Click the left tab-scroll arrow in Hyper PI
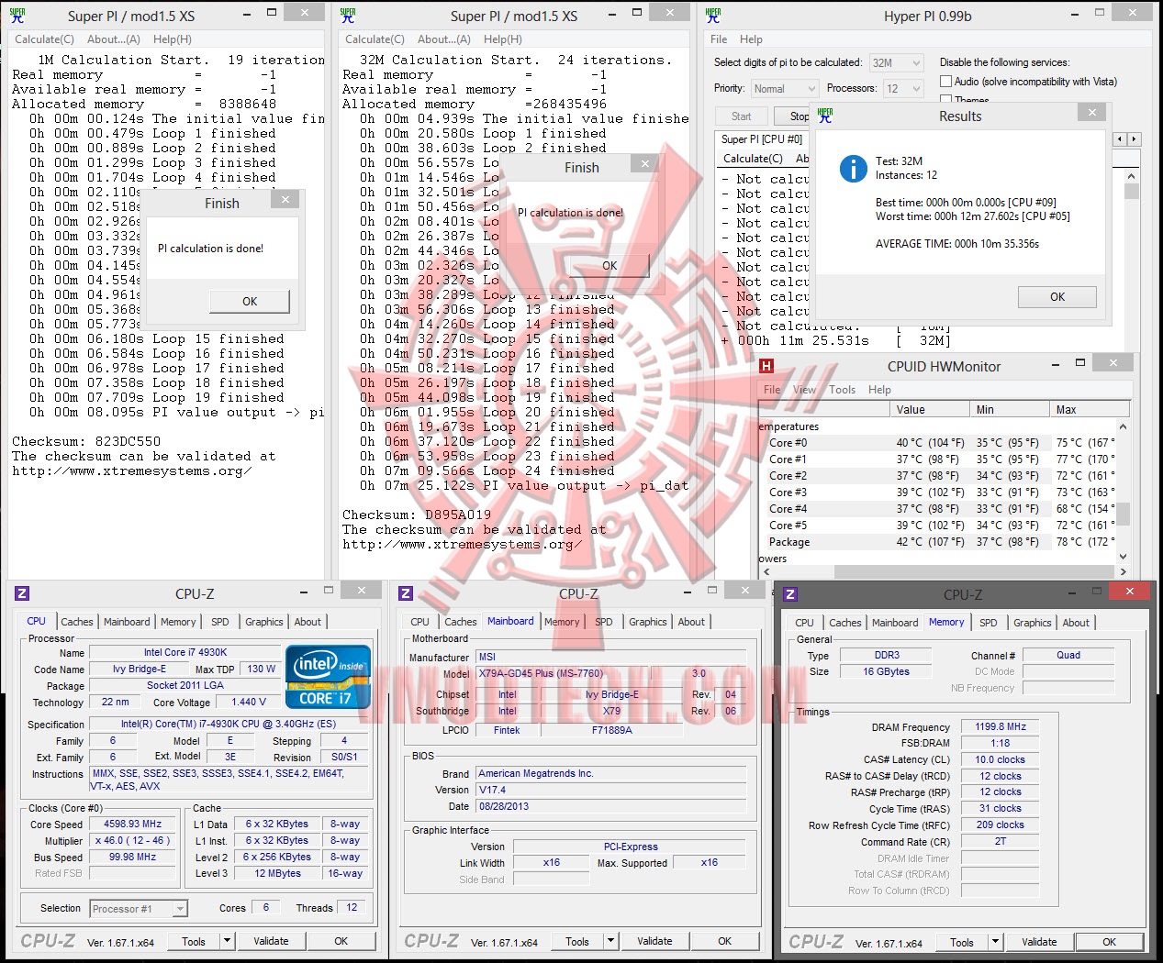1163x963 pixels. pos(1119,139)
